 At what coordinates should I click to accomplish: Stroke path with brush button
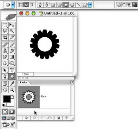point(34,118)
